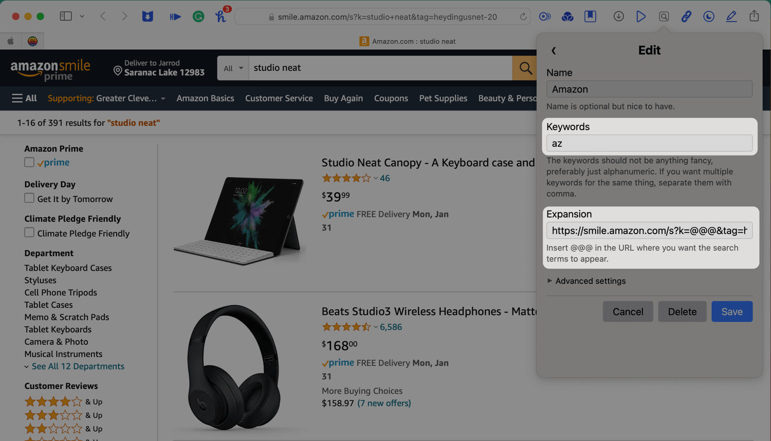The height and width of the screenshot is (441, 771).
Task: Open the All departments search dropdown
Action: pyautogui.click(x=233, y=68)
